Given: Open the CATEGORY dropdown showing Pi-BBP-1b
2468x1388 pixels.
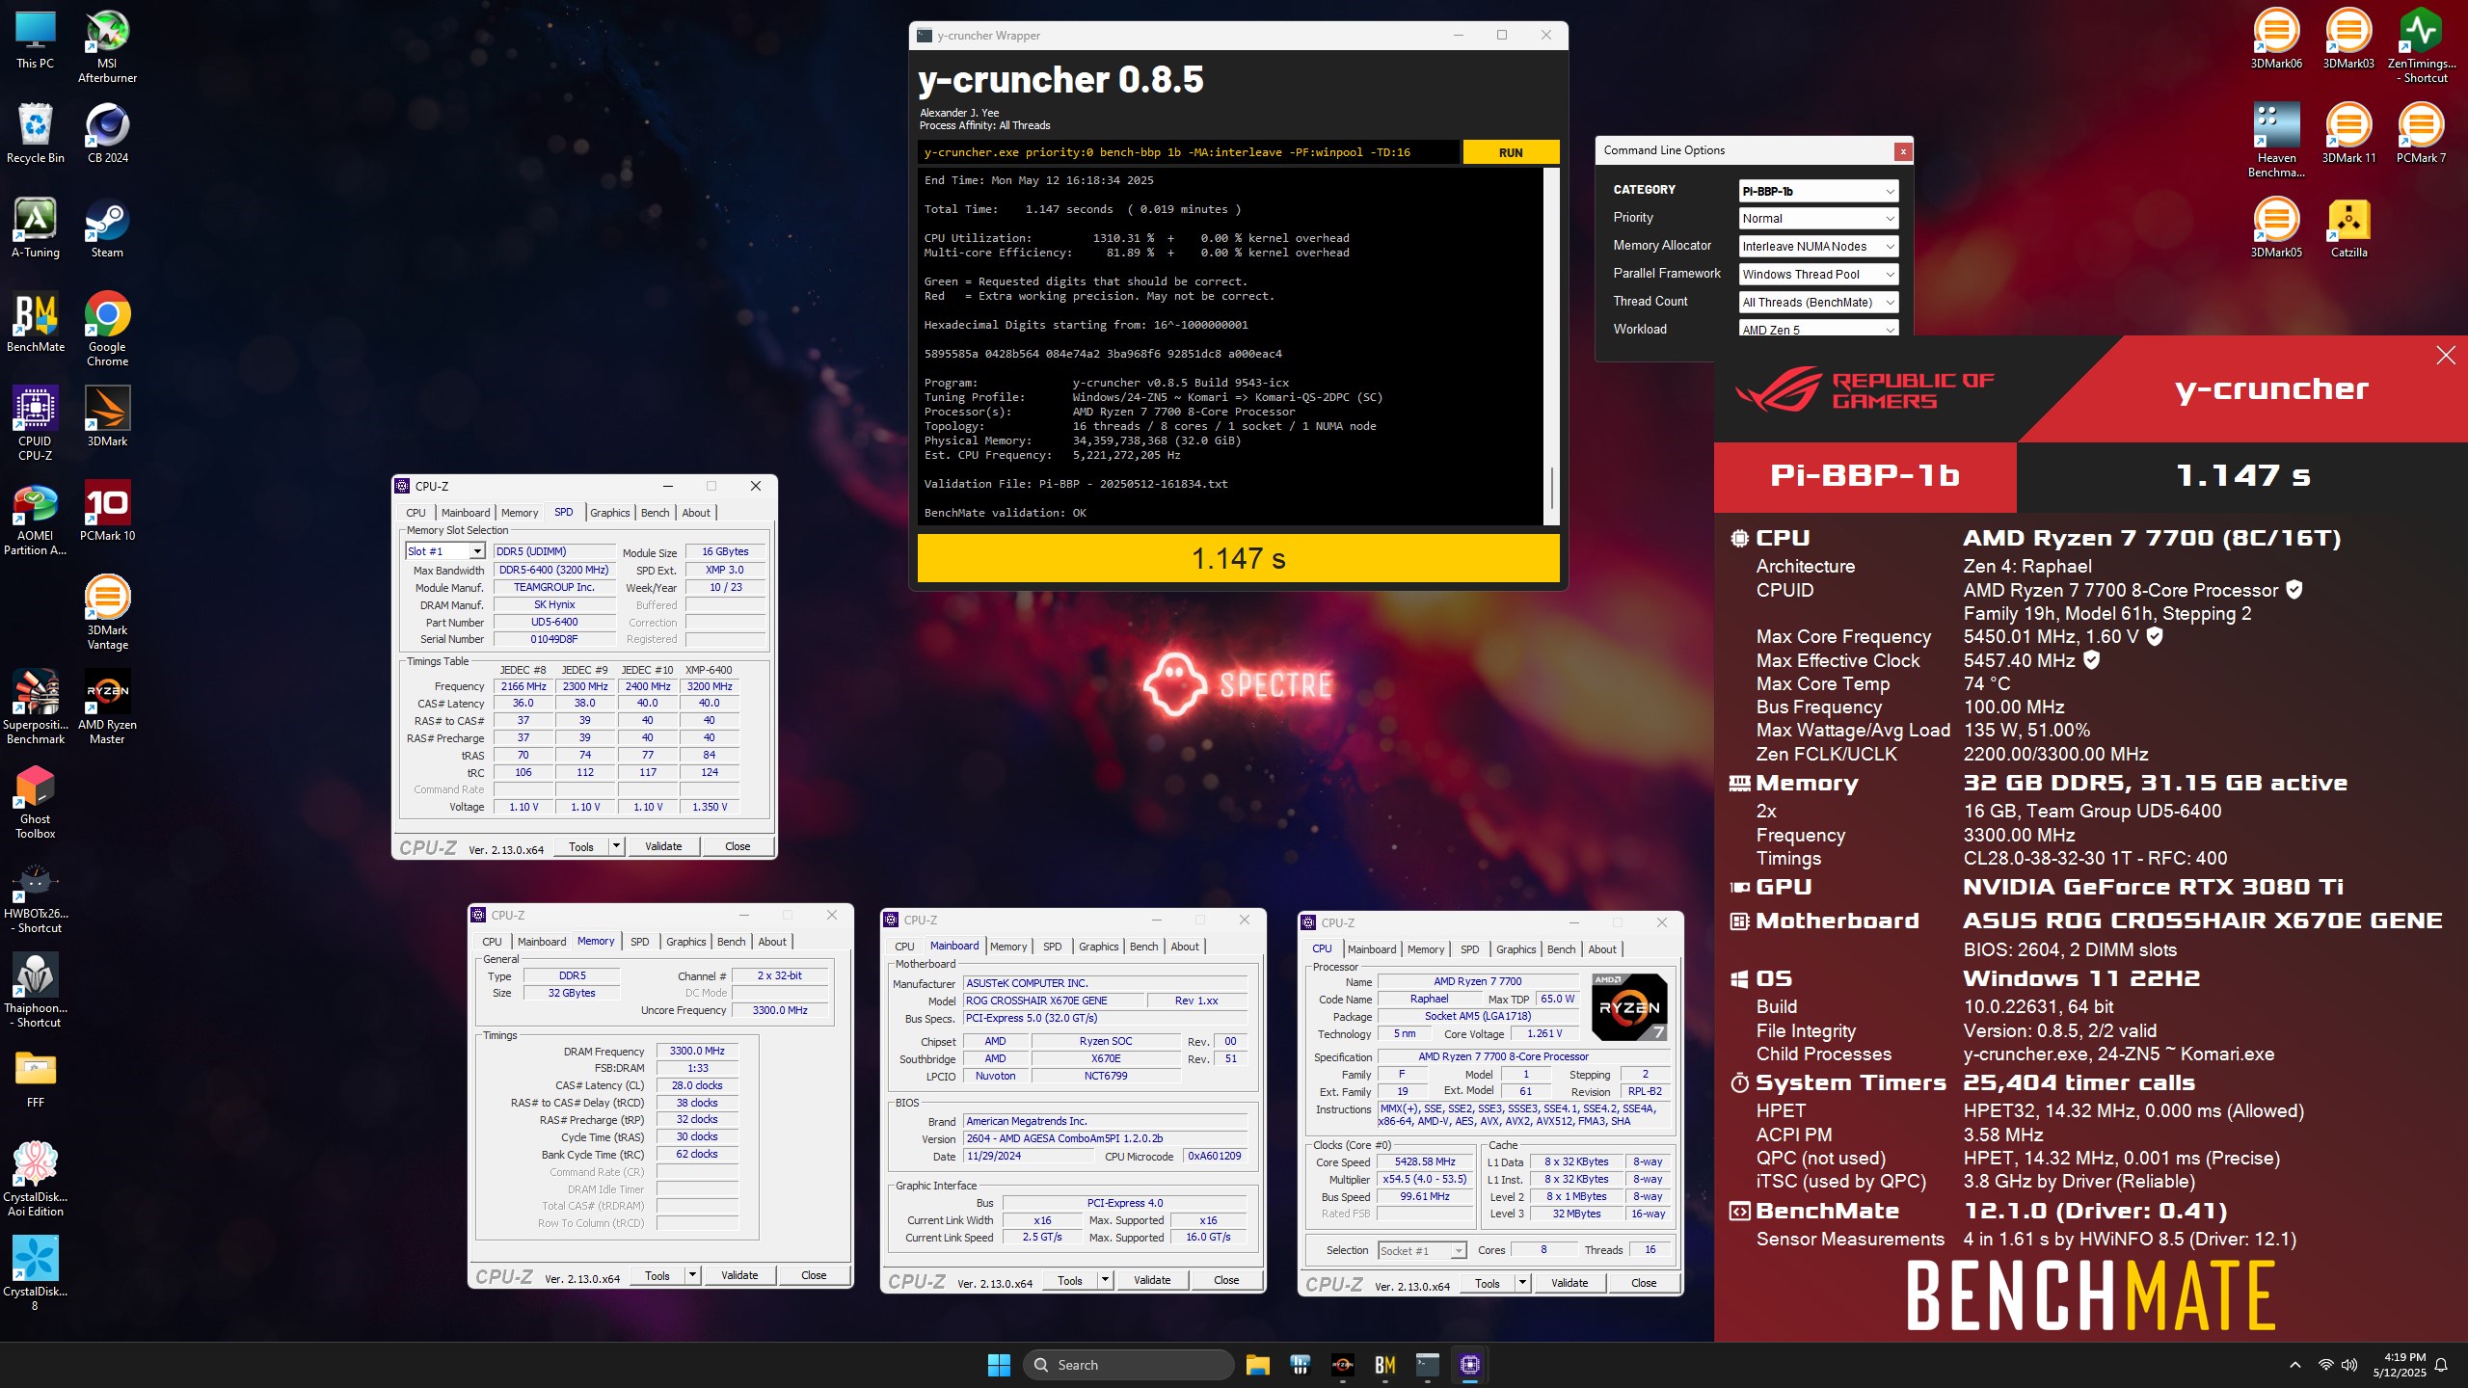Looking at the screenshot, I should click(x=1818, y=191).
